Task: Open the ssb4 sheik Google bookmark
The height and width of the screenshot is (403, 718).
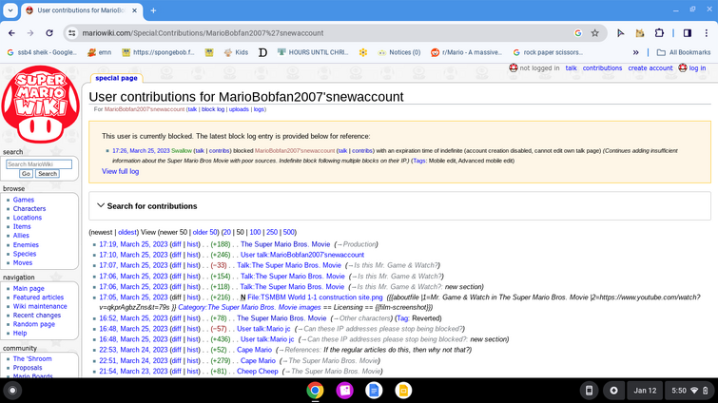Action: (x=42, y=52)
